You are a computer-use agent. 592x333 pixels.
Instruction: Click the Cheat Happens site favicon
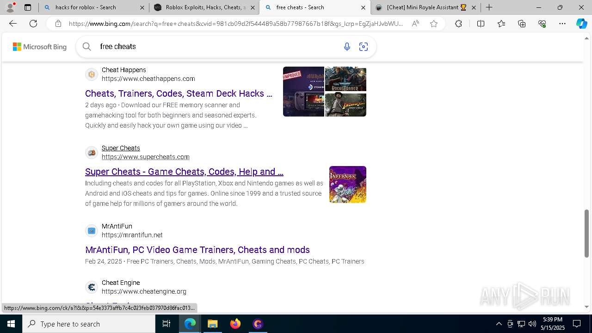[92, 74]
